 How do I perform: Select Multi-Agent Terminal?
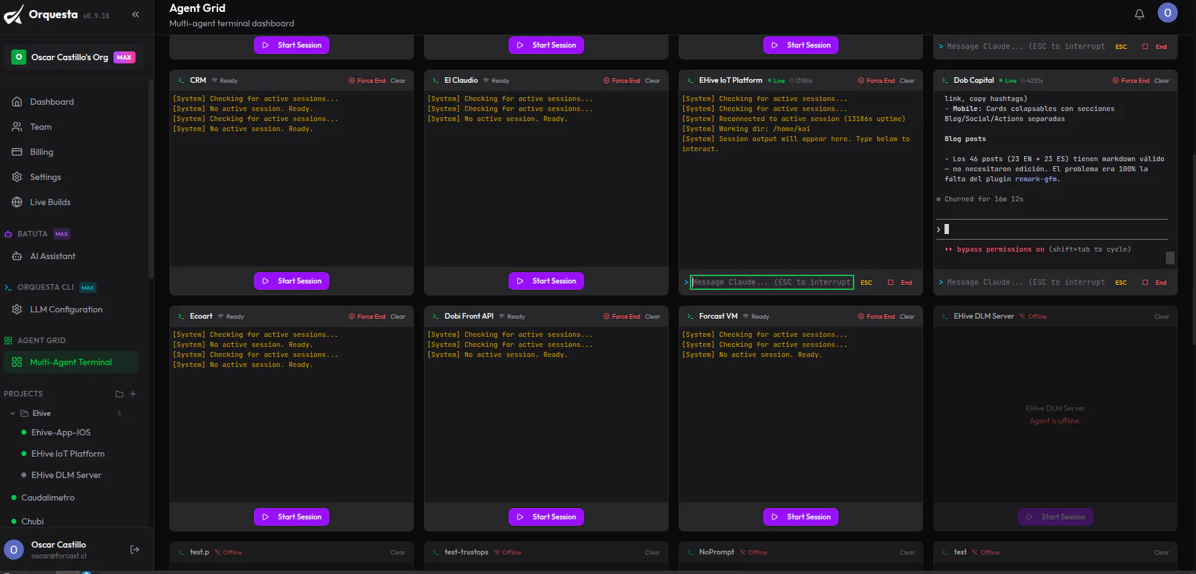pyautogui.click(x=71, y=362)
